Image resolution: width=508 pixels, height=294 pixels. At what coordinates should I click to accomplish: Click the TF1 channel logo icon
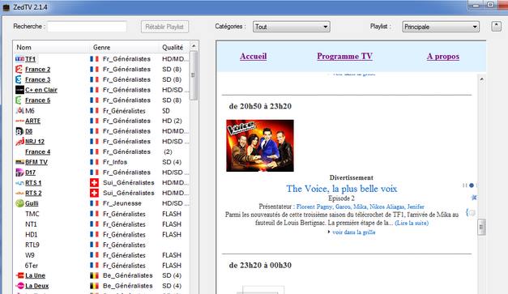tap(19, 59)
